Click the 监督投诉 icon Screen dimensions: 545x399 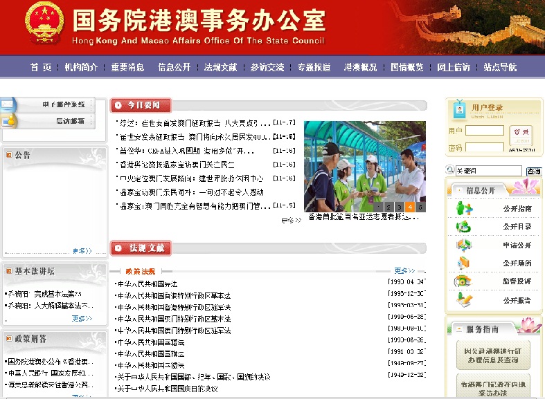tap(463, 281)
